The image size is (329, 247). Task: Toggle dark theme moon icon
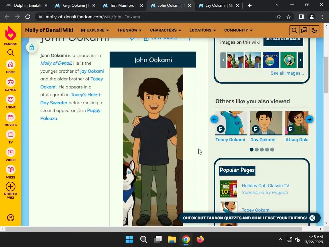point(314,30)
